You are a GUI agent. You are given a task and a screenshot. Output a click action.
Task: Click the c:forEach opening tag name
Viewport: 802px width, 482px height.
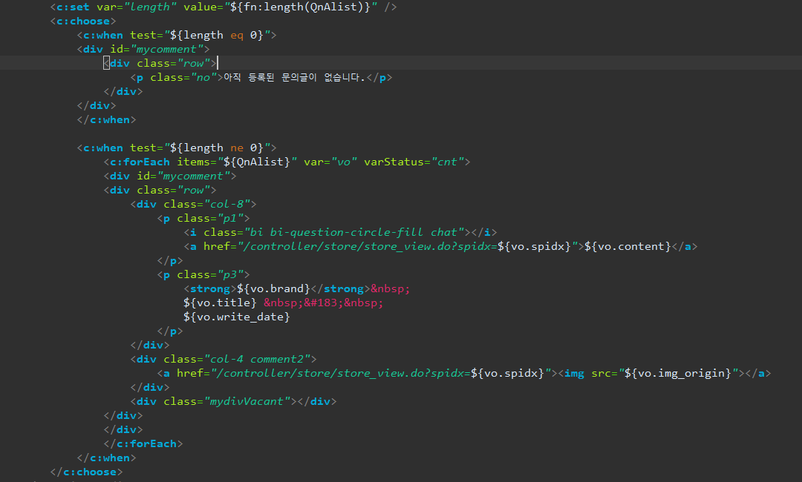tap(140, 162)
